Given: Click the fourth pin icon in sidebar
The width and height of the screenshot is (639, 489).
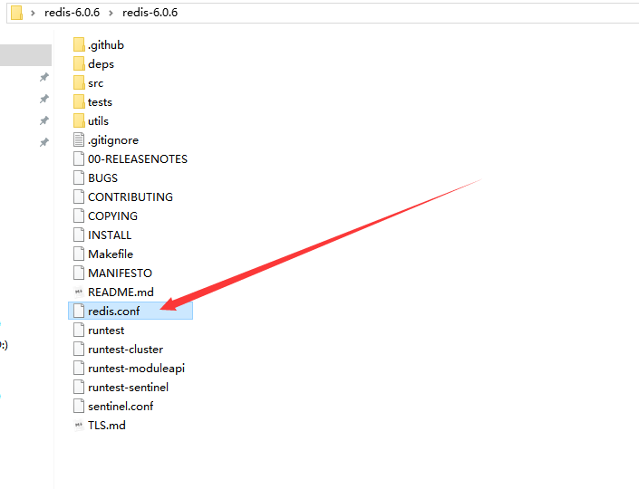Looking at the screenshot, I should pos(44,142).
